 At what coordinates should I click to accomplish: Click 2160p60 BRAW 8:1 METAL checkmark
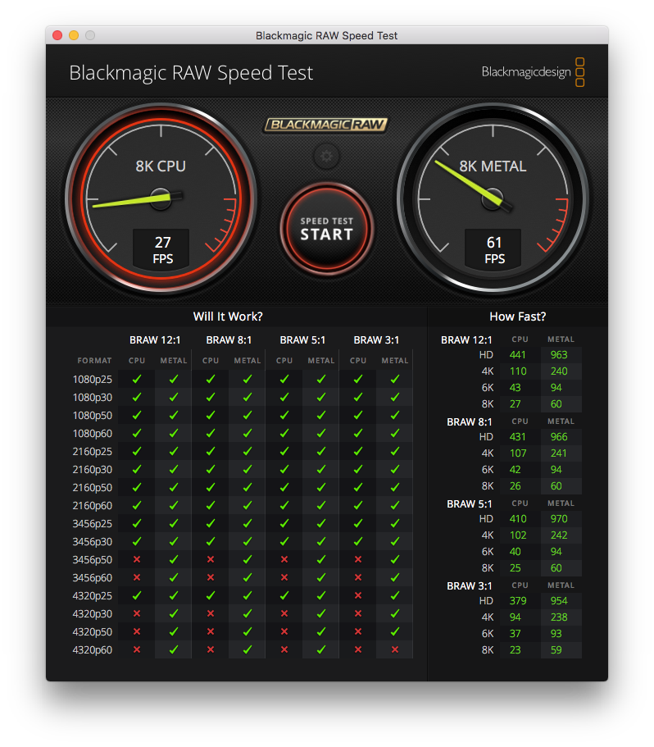tap(248, 505)
